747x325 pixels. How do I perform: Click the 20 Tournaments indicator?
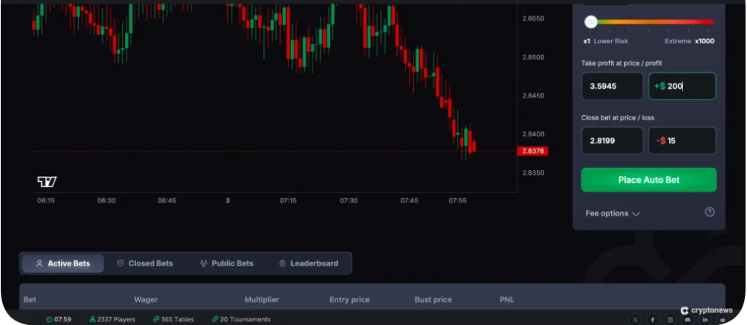pyautogui.click(x=241, y=319)
